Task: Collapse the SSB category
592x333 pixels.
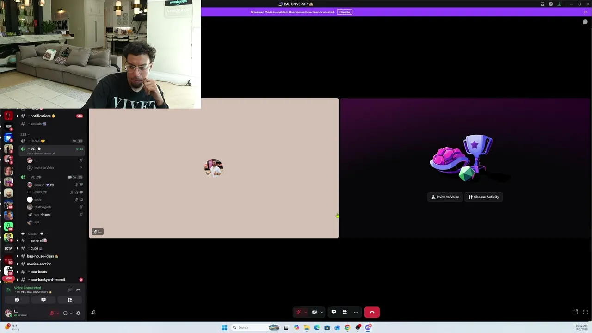Action: [x=24, y=134]
